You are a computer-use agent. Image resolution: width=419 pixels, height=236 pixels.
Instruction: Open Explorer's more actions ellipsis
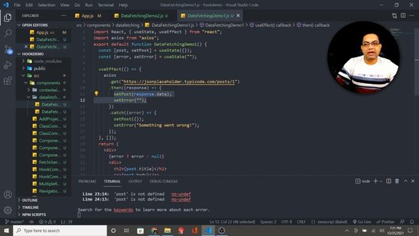(64, 16)
